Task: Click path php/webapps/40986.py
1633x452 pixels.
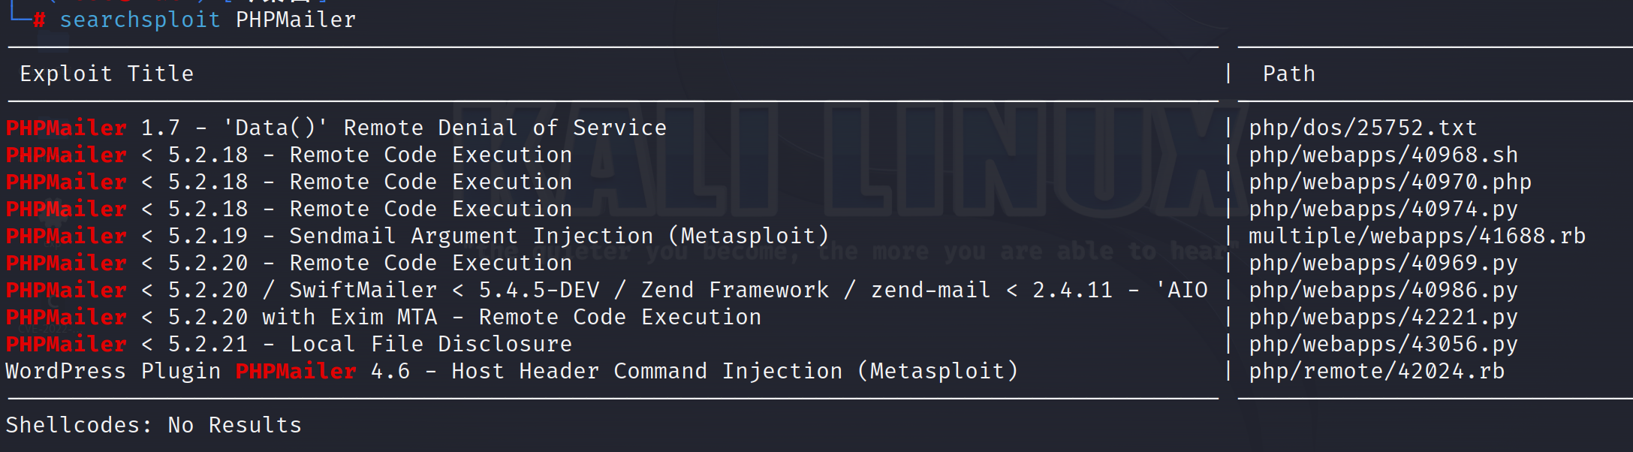Action: pyautogui.click(x=1383, y=290)
